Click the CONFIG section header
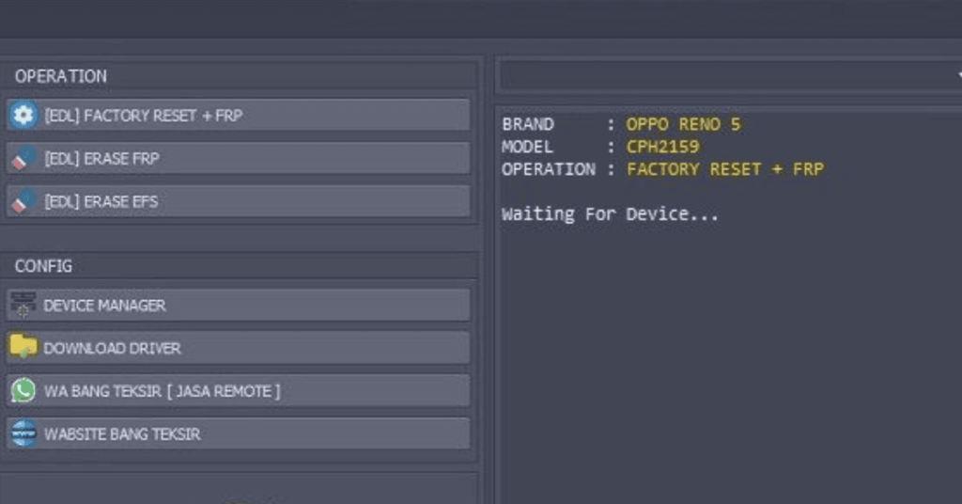The width and height of the screenshot is (962, 504). click(43, 266)
